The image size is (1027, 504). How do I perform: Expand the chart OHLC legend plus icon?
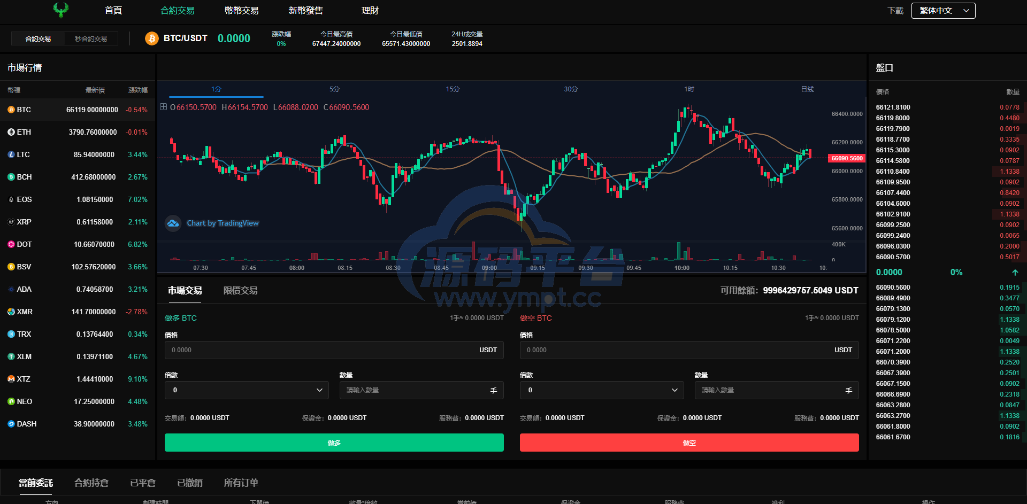164,107
